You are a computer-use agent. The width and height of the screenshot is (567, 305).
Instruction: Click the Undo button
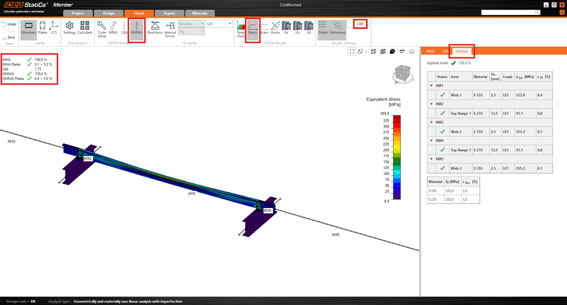point(9,24)
